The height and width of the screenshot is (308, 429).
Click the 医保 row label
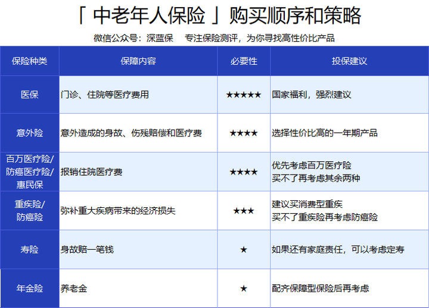[x=29, y=95]
